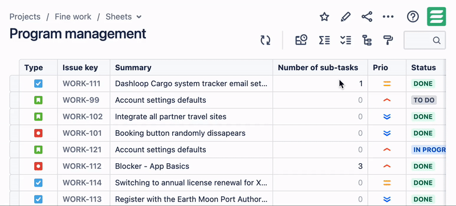Click story type icon for WORK-99
The image size is (456, 206).
click(38, 100)
